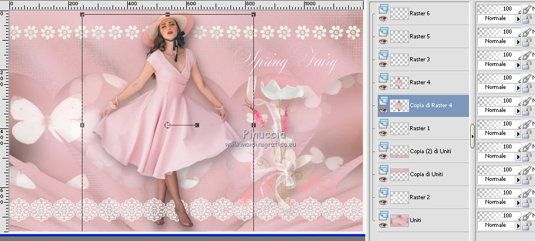
Task: Open blend mode dropdown for Copia di Uniti
Action: click(x=519, y=180)
